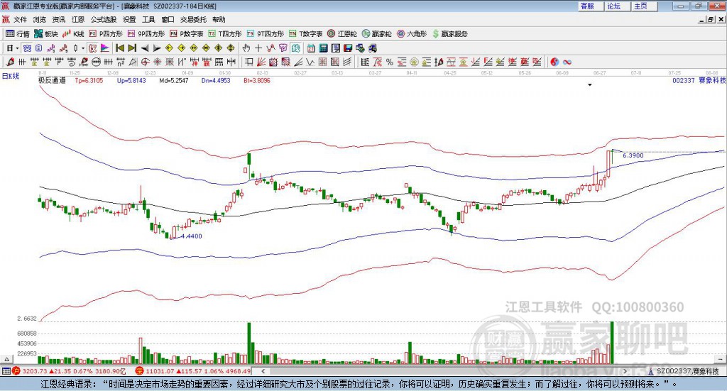Select the red fan lines tool

(262, 62)
